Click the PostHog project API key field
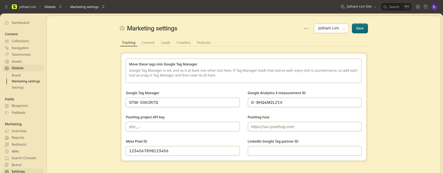443x173 pixels. [x=183, y=127]
